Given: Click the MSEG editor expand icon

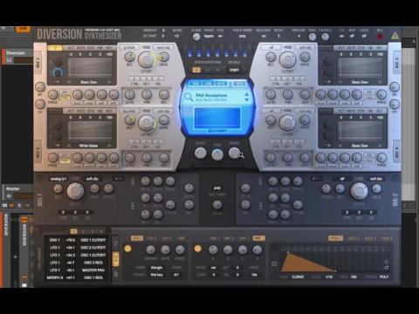Looking at the screenshot, I should (x=274, y=263).
